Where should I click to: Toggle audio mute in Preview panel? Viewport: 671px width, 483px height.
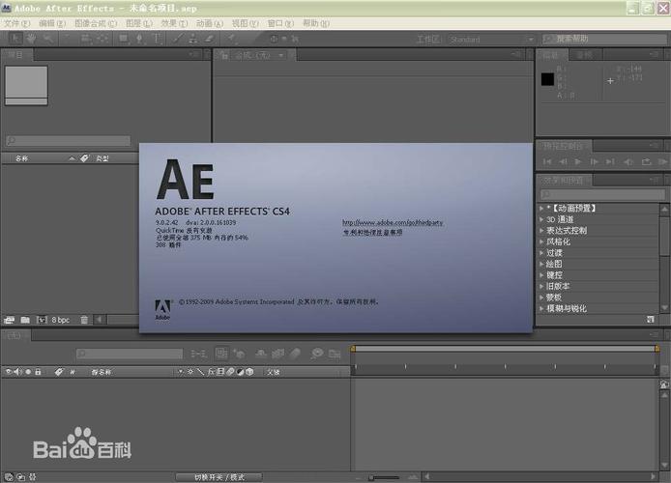click(x=628, y=161)
